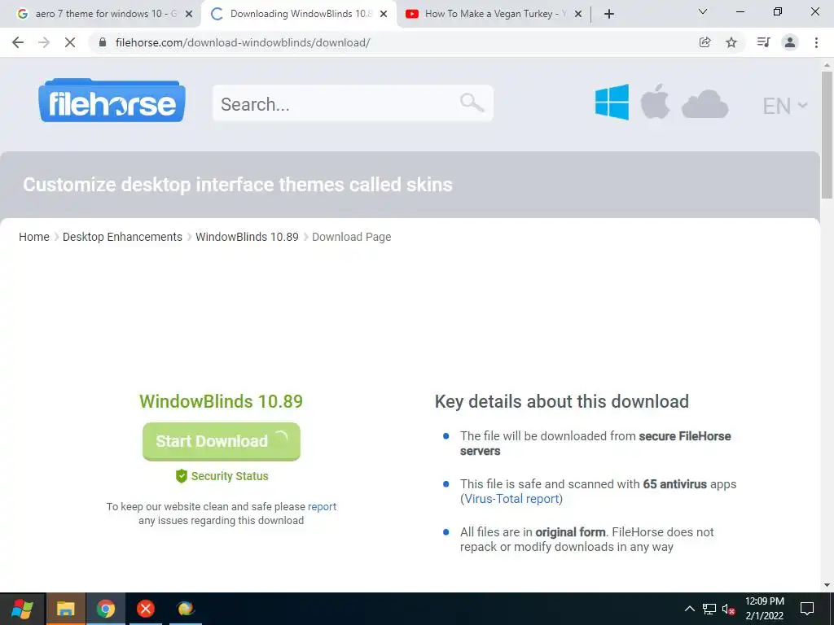The image size is (834, 625).
Task: Click the globe taskbar app icon
Action: pos(186,609)
